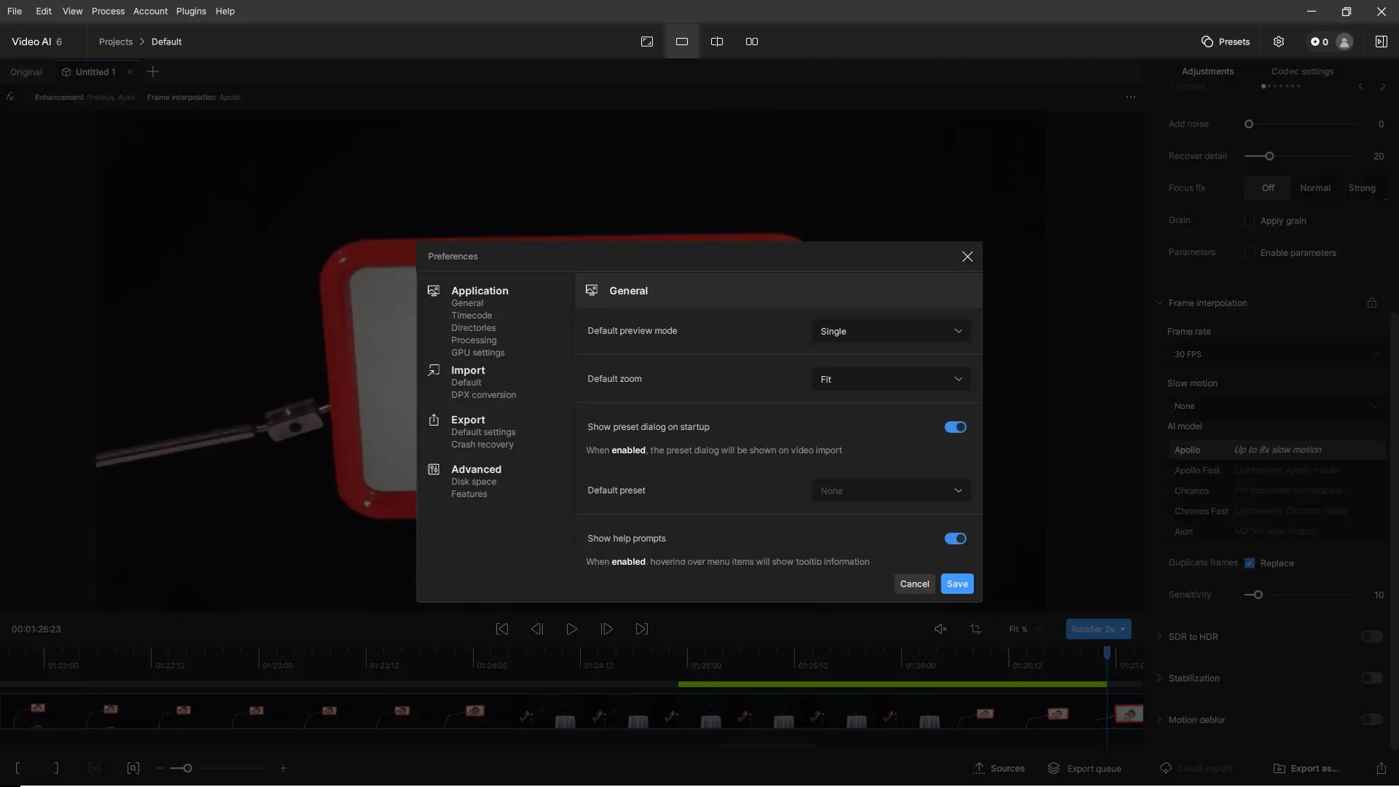Save the preferences

coord(957,584)
